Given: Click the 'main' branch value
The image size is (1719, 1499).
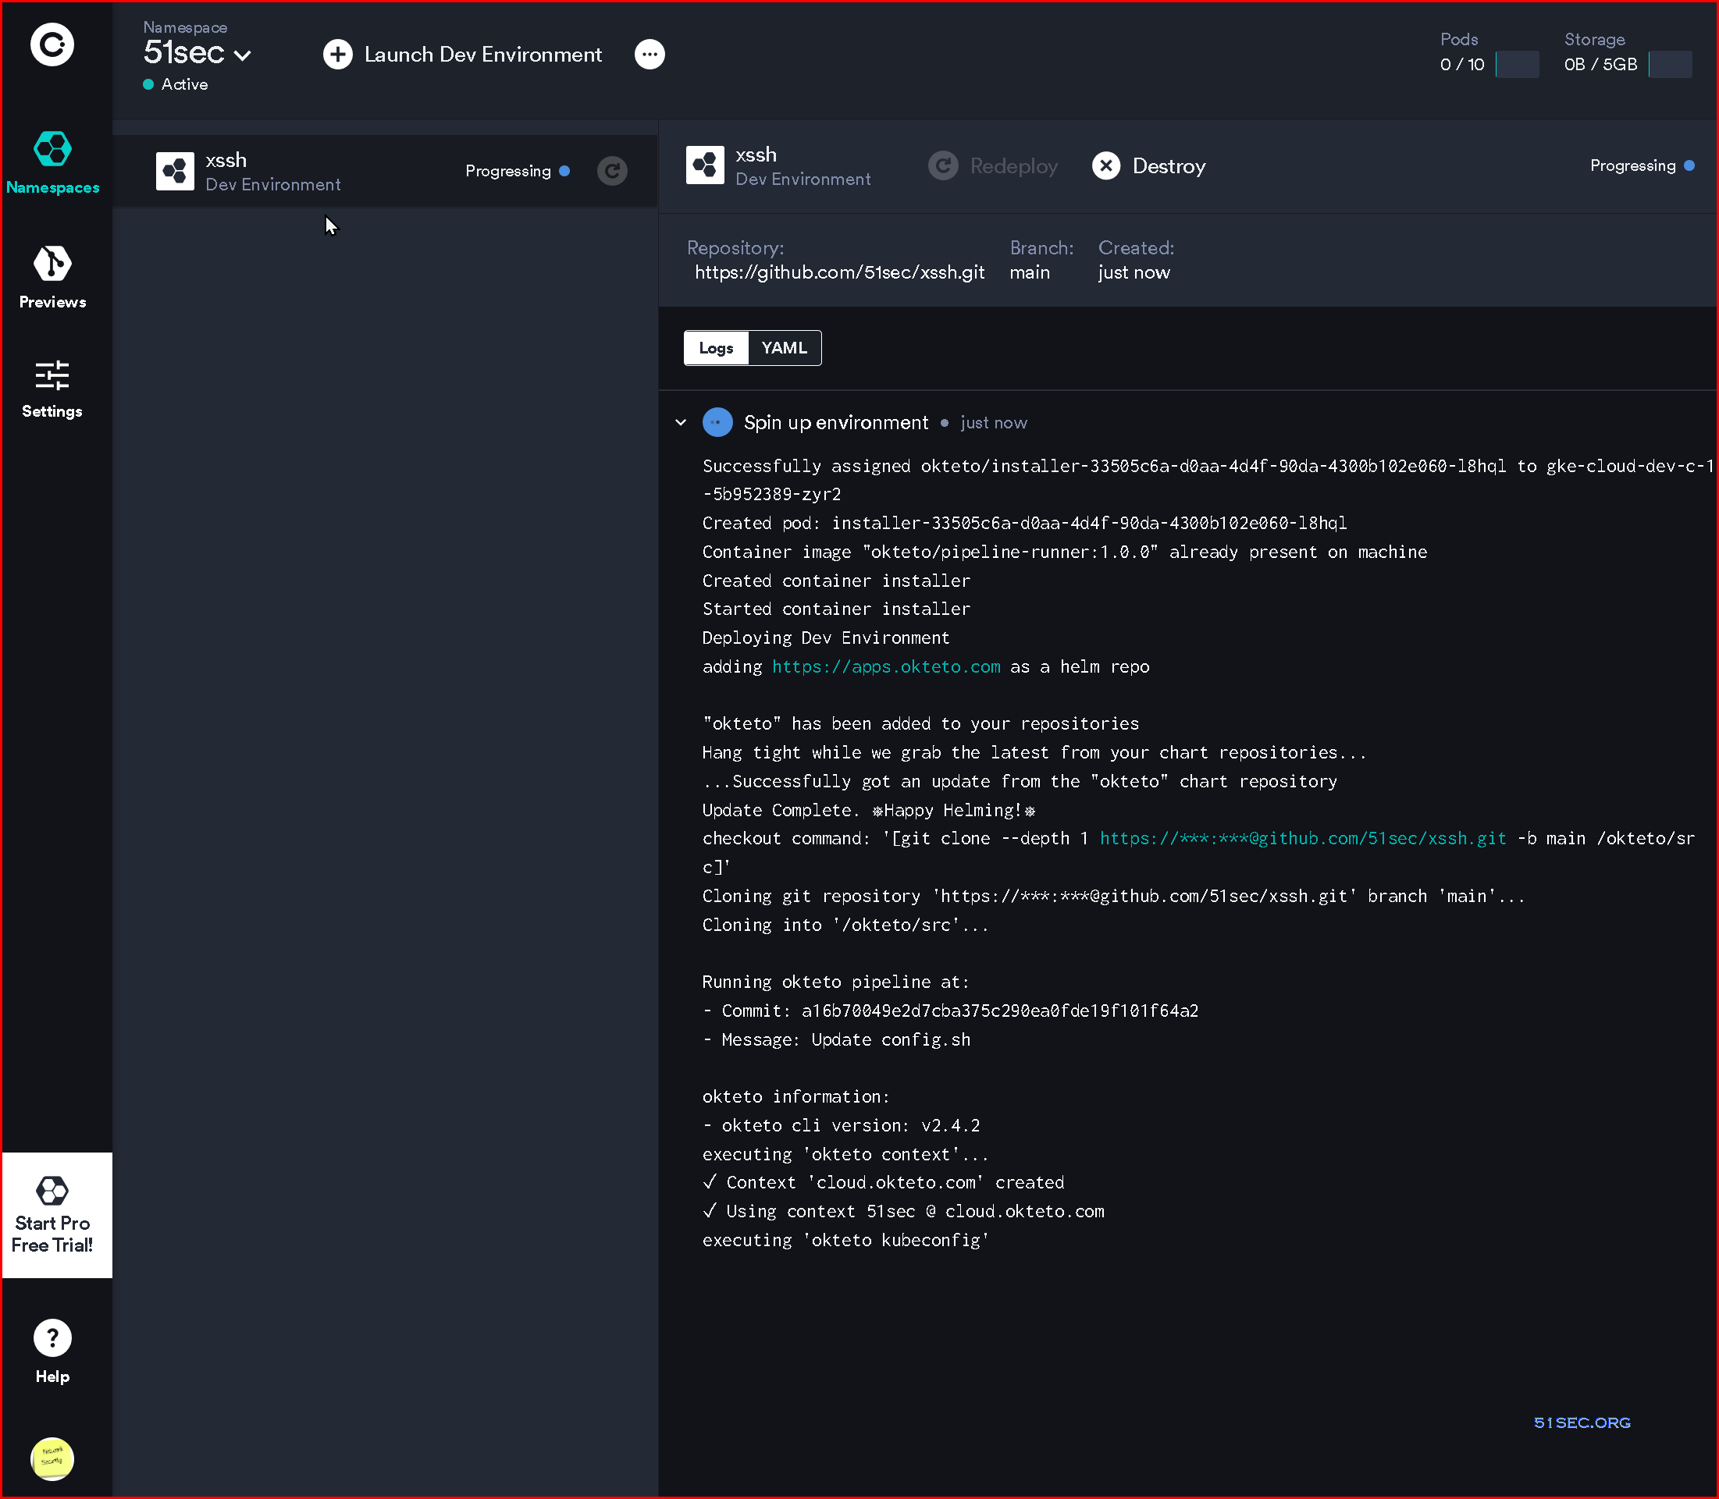Looking at the screenshot, I should click(x=1030, y=272).
